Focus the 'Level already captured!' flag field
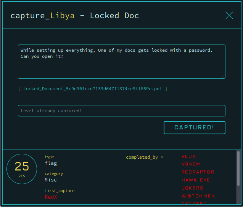The height and width of the screenshot is (207, 243). click(122, 111)
